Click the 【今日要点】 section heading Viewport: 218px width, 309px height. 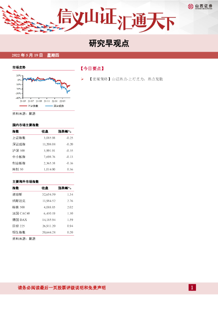[x=92, y=68]
